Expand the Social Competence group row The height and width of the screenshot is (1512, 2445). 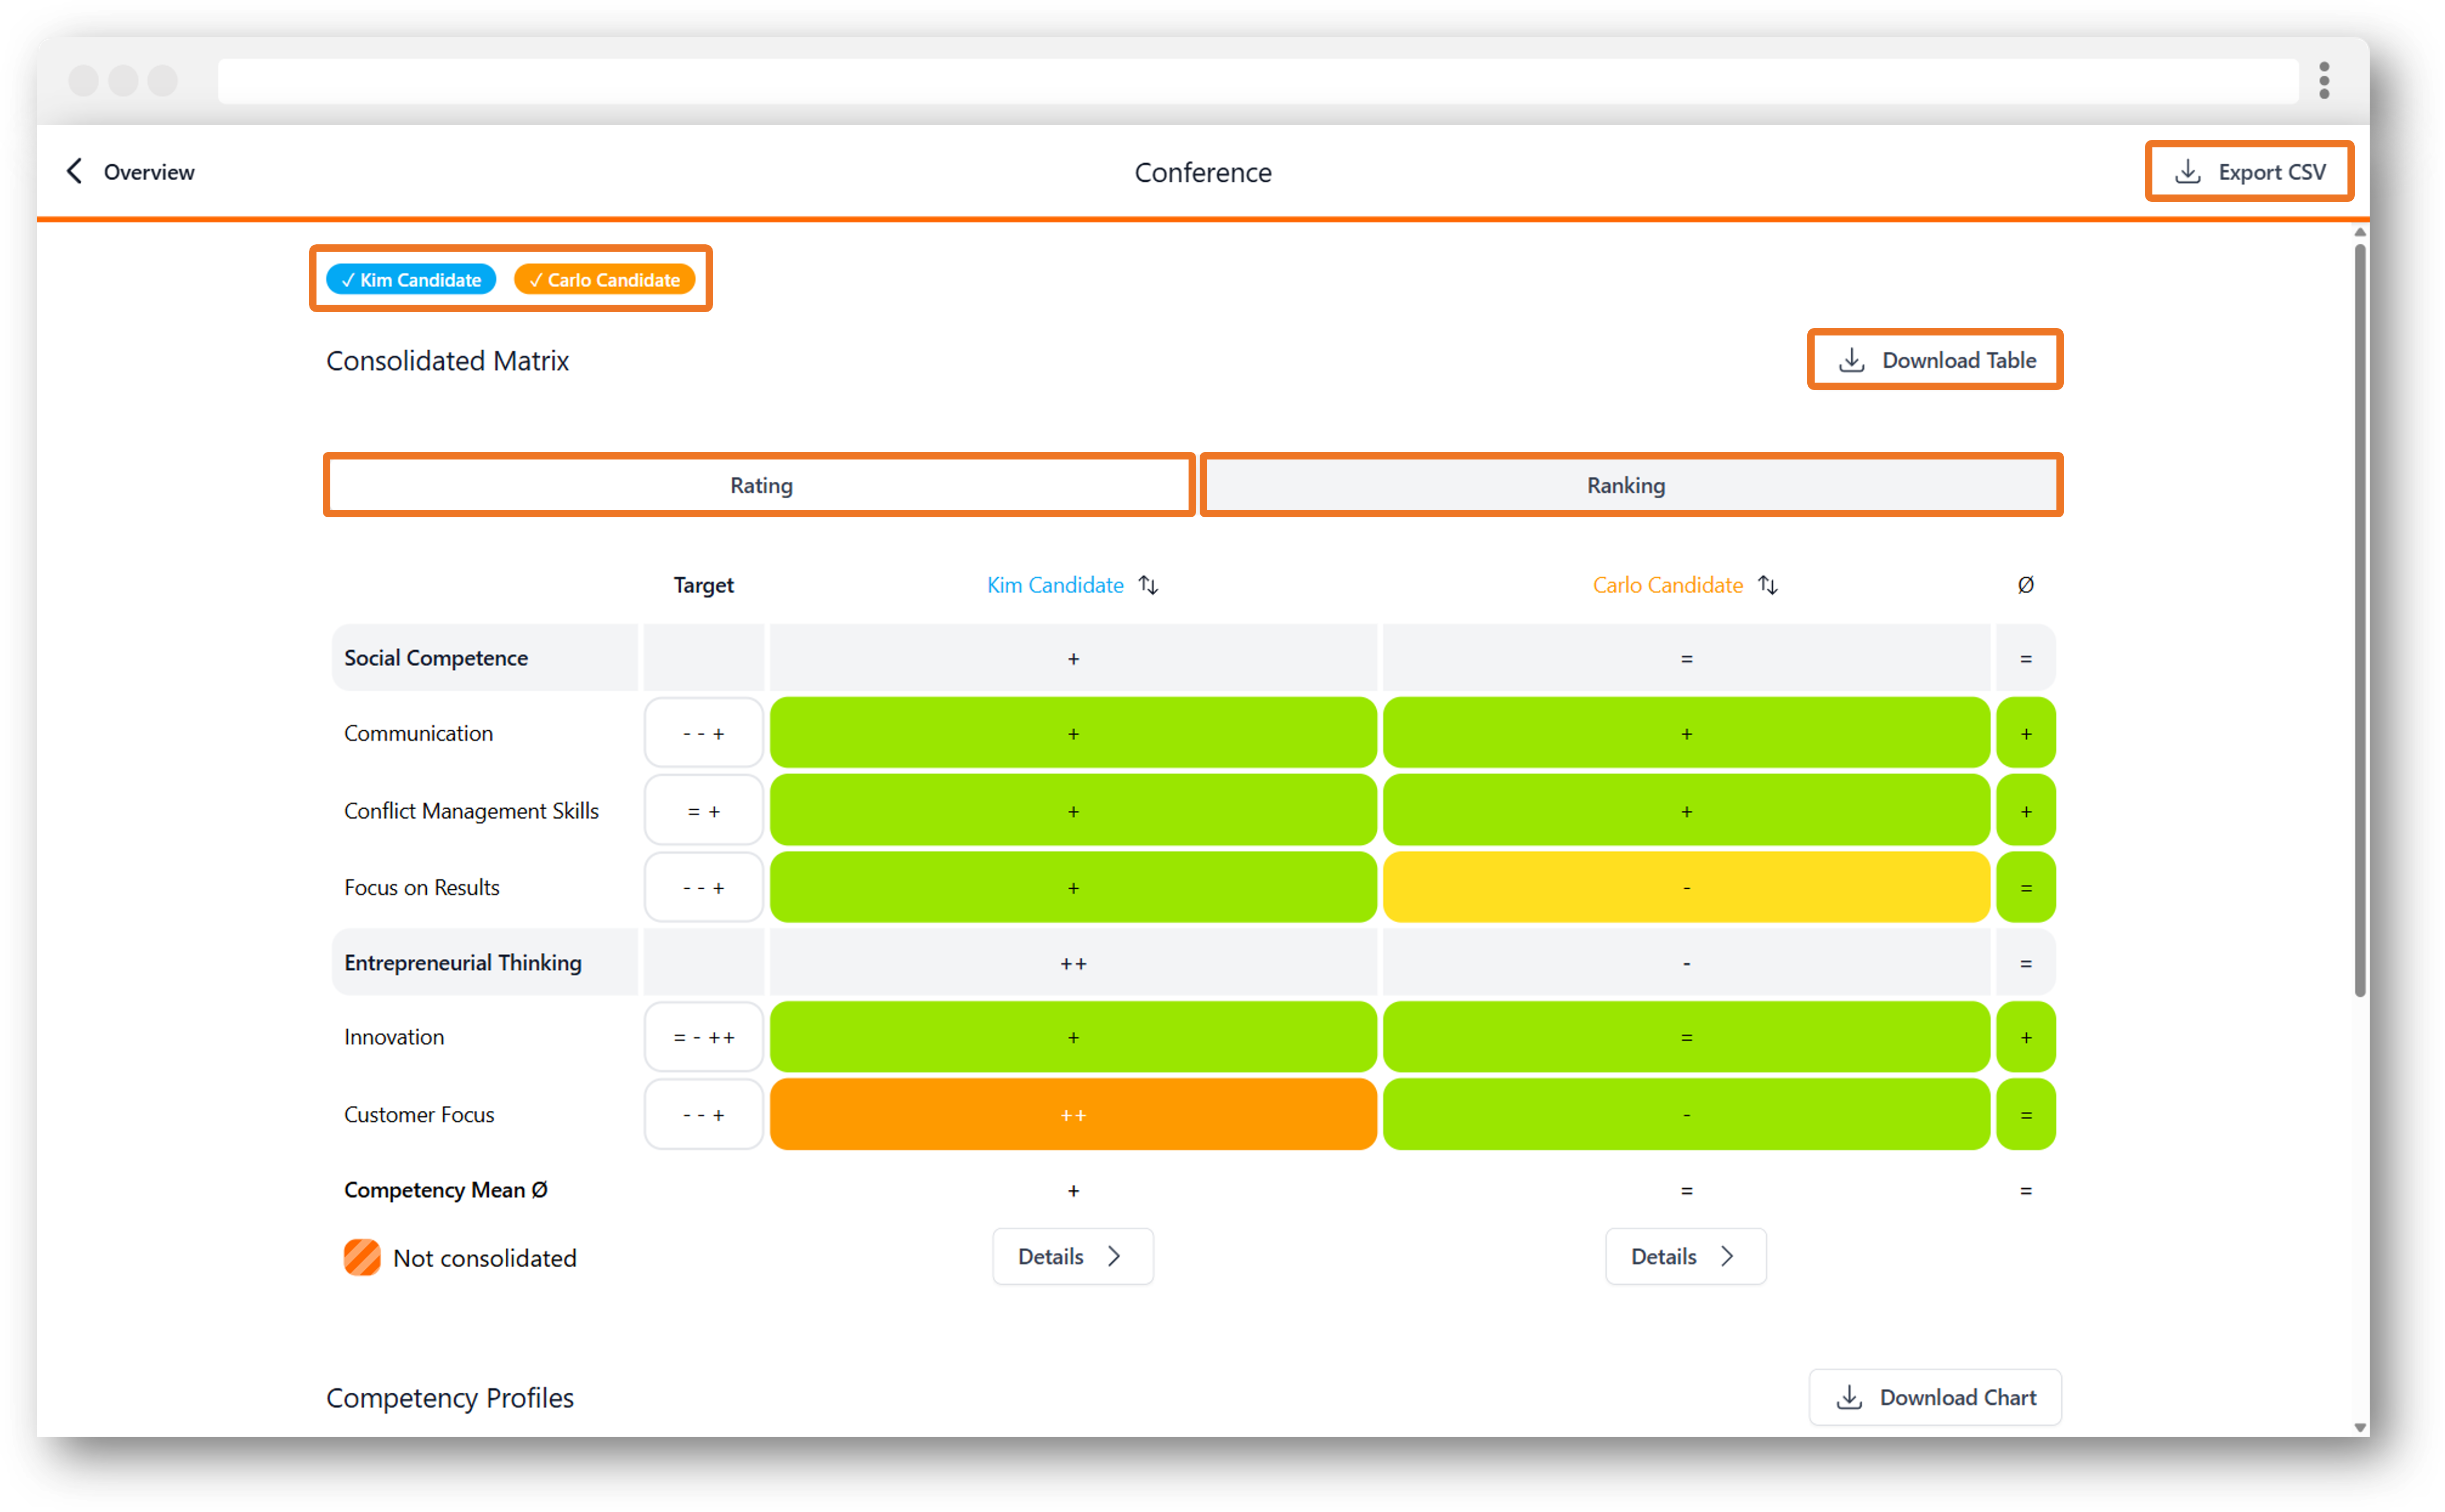pyautogui.click(x=1193, y=658)
